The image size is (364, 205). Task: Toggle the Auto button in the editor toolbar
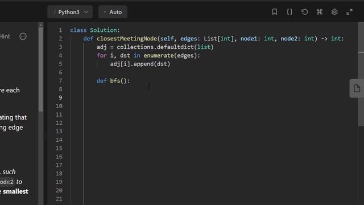pos(113,12)
